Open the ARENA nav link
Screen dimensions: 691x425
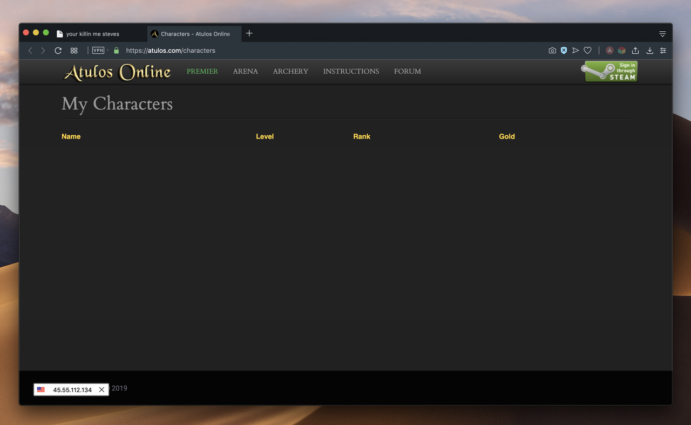pyautogui.click(x=246, y=71)
